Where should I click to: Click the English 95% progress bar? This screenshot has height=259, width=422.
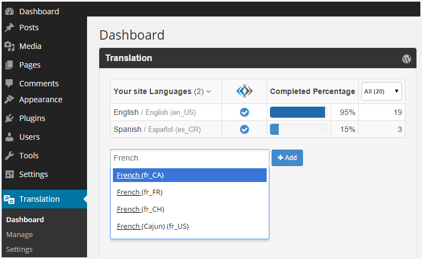click(x=299, y=112)
